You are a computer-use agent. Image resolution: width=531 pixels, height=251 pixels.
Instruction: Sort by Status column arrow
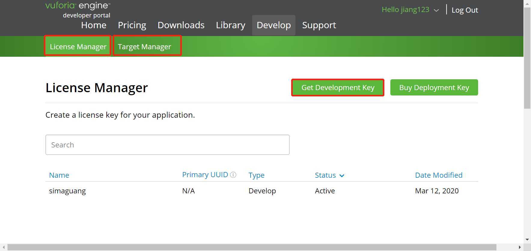coord(342,176)
